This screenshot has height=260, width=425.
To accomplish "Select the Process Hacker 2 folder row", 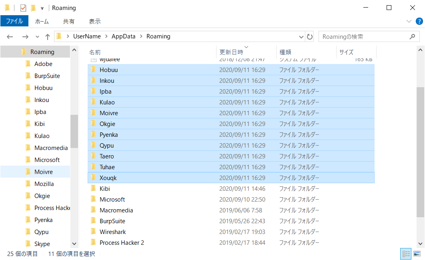I will pos(231,243).
